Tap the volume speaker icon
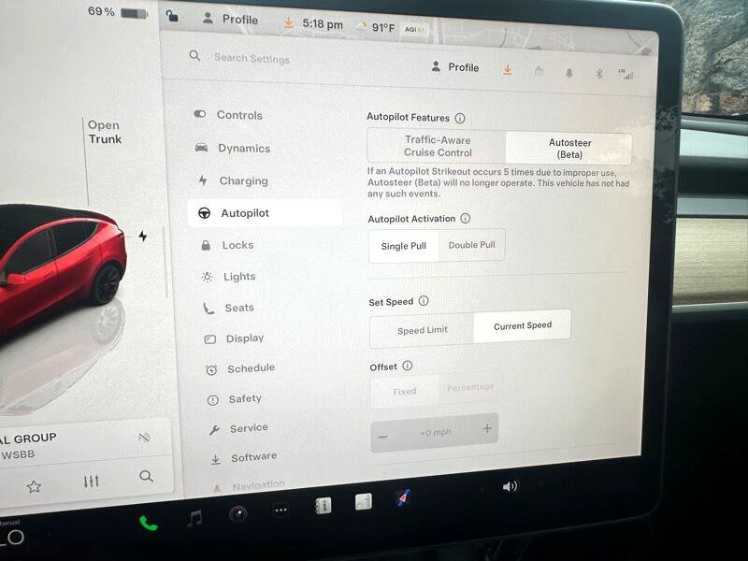The width and height of the screenshot is (748, 561). click(x=510, y=486)
